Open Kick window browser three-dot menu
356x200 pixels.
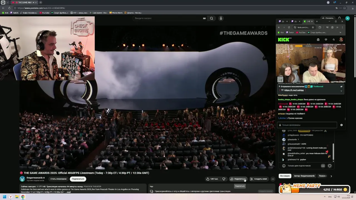(342, 27)
